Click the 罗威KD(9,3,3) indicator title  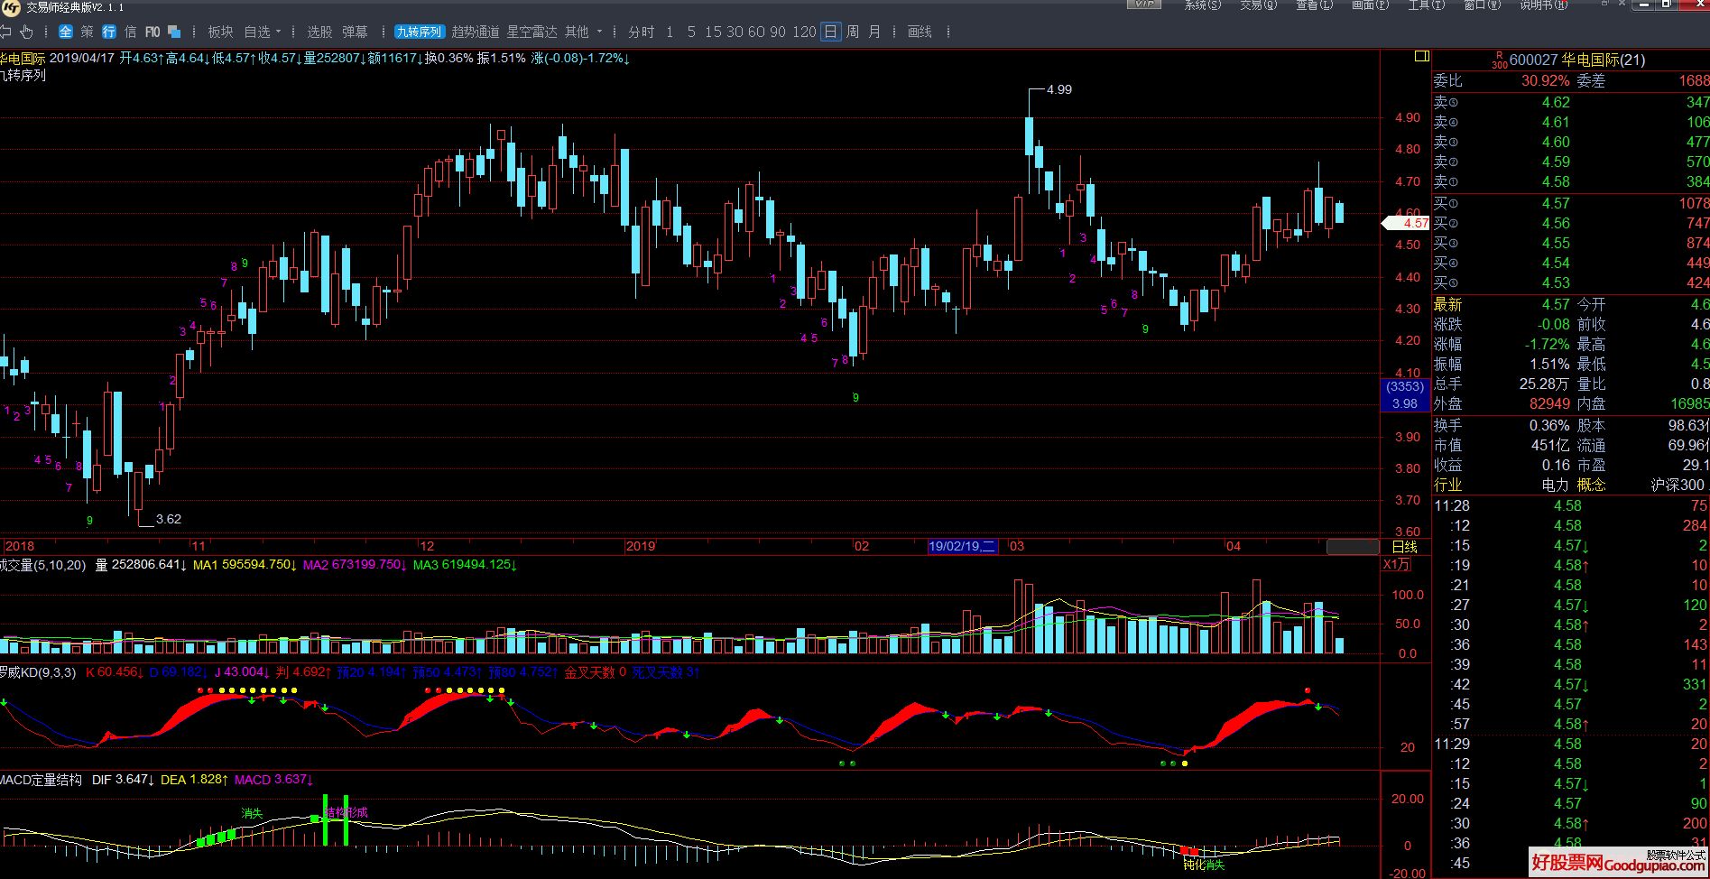(37, 672)
